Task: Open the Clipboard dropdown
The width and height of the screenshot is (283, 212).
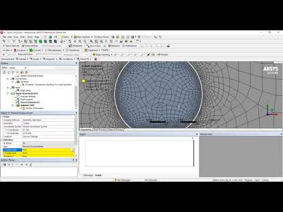Action: tap(93, 50)
